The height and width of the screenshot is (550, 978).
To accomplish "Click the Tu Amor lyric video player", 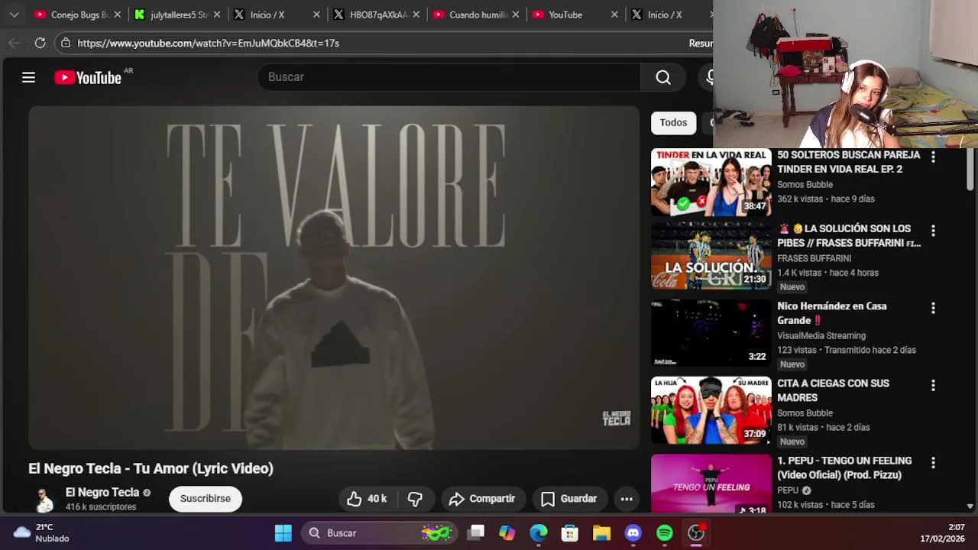I will coord(334,278).
